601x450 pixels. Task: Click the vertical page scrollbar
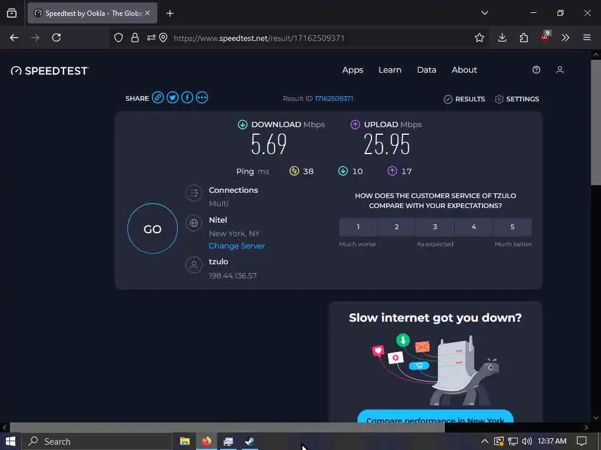coord(596,122)
